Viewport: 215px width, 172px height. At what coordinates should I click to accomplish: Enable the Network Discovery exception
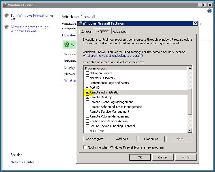click(87, 78)
